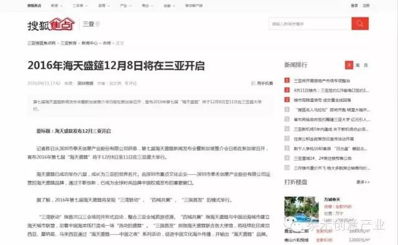Open news 三亚星域1#、2#楼预售公告
This screenshot has height=245, width=398.
point(323,158)
